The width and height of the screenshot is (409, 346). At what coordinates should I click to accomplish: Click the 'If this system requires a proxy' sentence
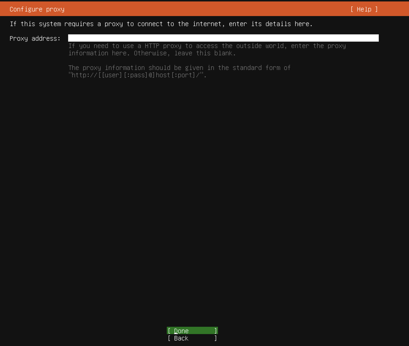pyautogui.click(x=161, y=24)
